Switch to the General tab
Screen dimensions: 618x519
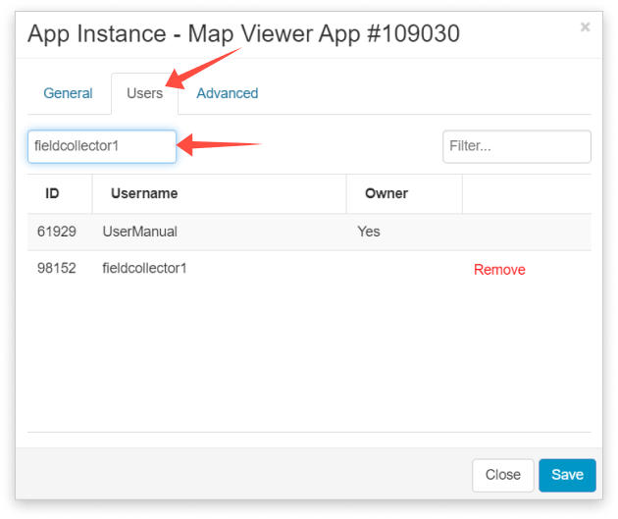(68, 93)
